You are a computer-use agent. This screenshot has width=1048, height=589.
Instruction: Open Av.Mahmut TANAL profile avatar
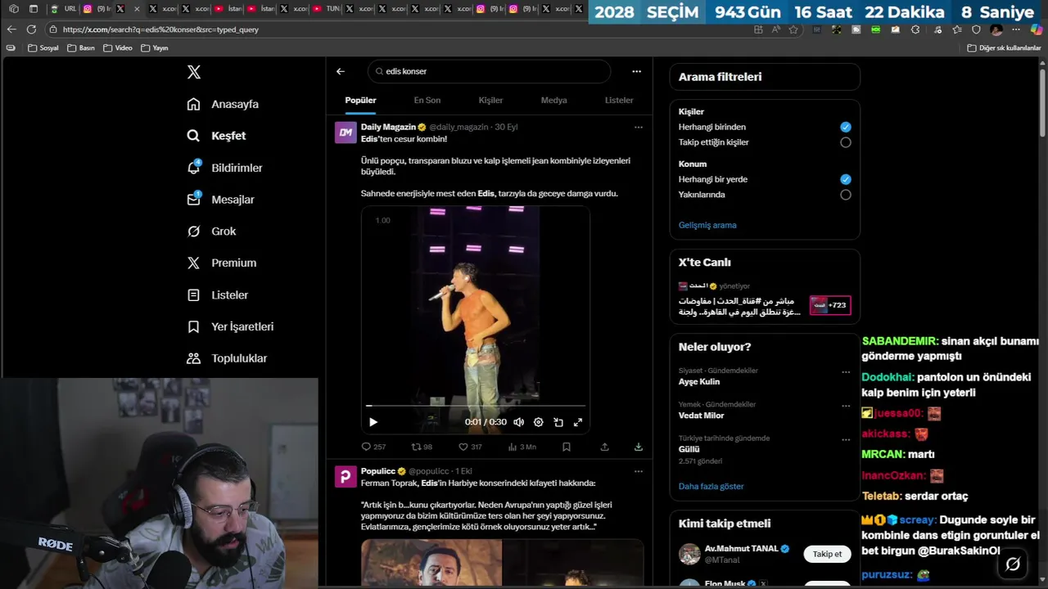(x=689, y=554)
